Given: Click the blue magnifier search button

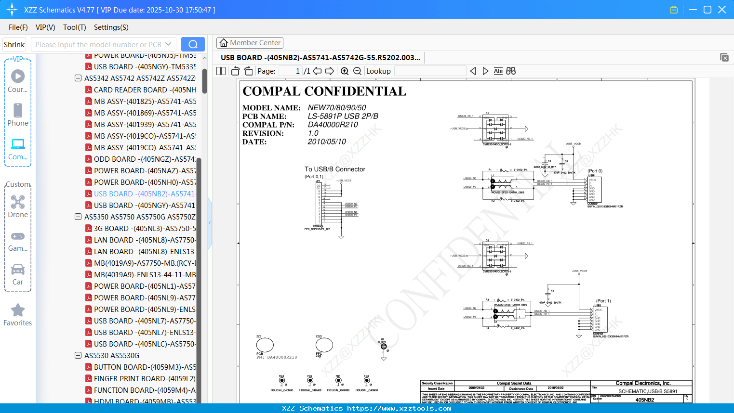Looking at the screenshot, I should click(193, 44).
